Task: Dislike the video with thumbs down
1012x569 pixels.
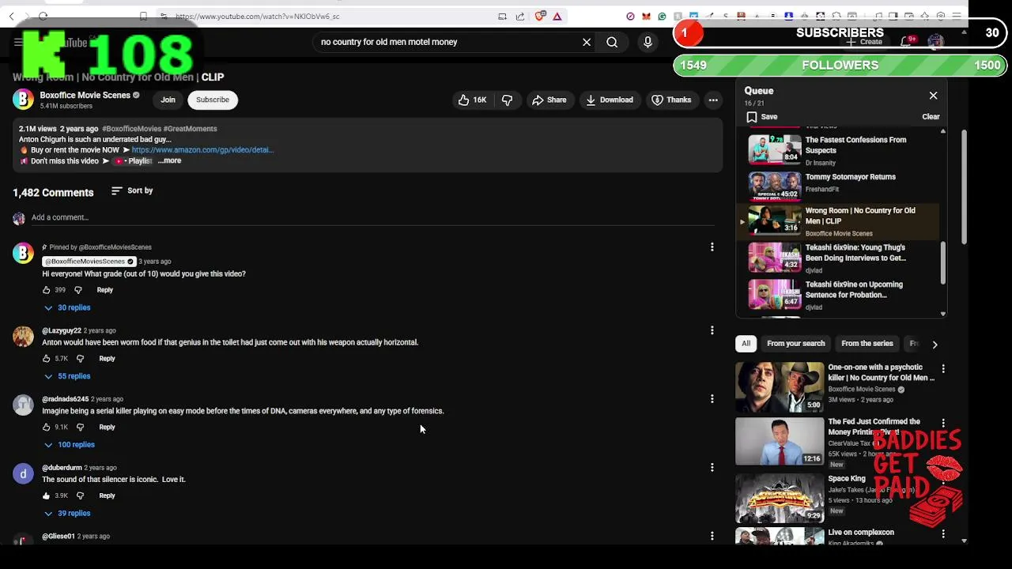Action: click(x=507, y=100)
